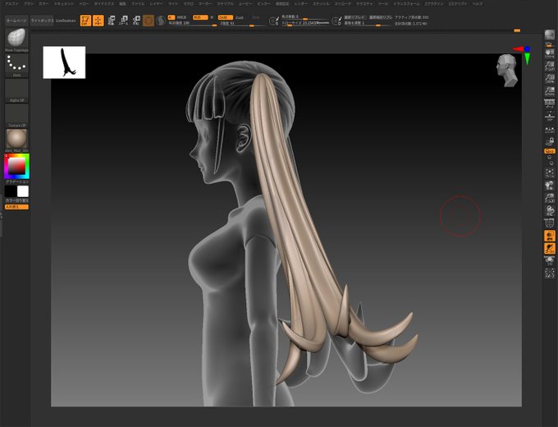Click the Actual 100% size icon
Screen dimensions: 558x427
click(550, 79)
